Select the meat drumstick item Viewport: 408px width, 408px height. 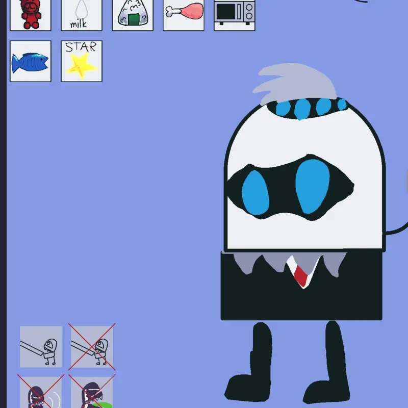pos(184,15)
